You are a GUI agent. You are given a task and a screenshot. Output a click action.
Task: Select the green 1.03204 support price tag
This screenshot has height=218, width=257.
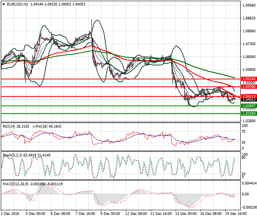pos(248,114)
